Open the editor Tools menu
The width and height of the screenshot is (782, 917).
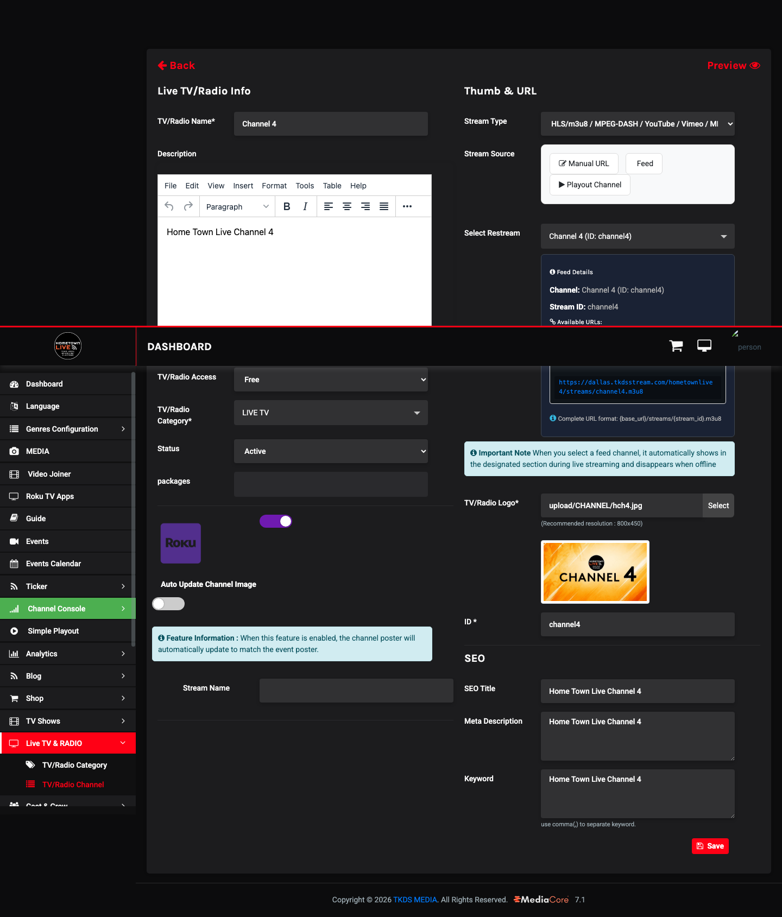[x=305, y=186]
